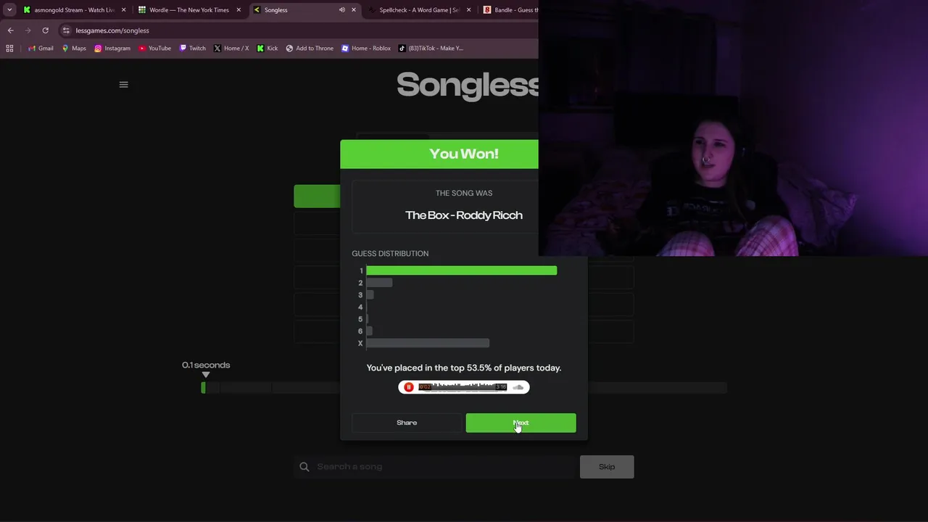Image resolution: width=928 pixels, height=522 pixels.
Task: Switch to Wordle New York Times tab
Action: tap(189, 10)
